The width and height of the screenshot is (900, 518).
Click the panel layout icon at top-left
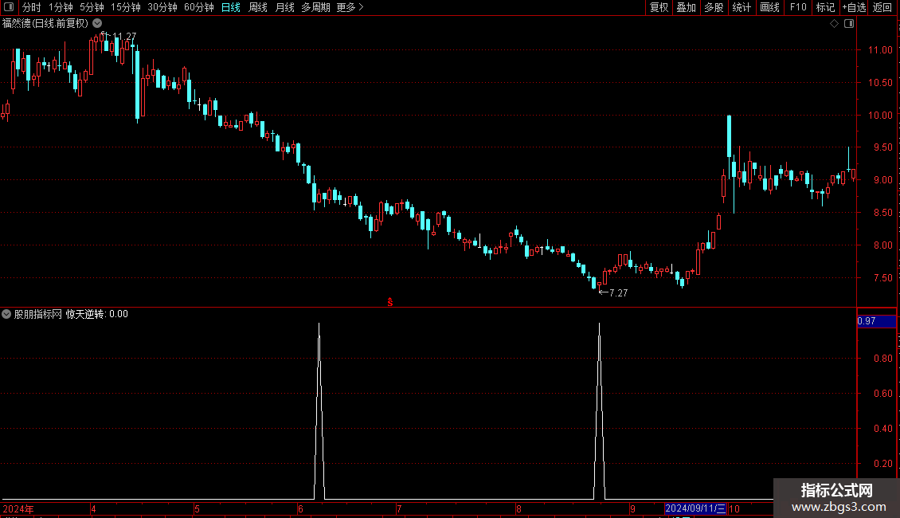[x=9, y=7]
